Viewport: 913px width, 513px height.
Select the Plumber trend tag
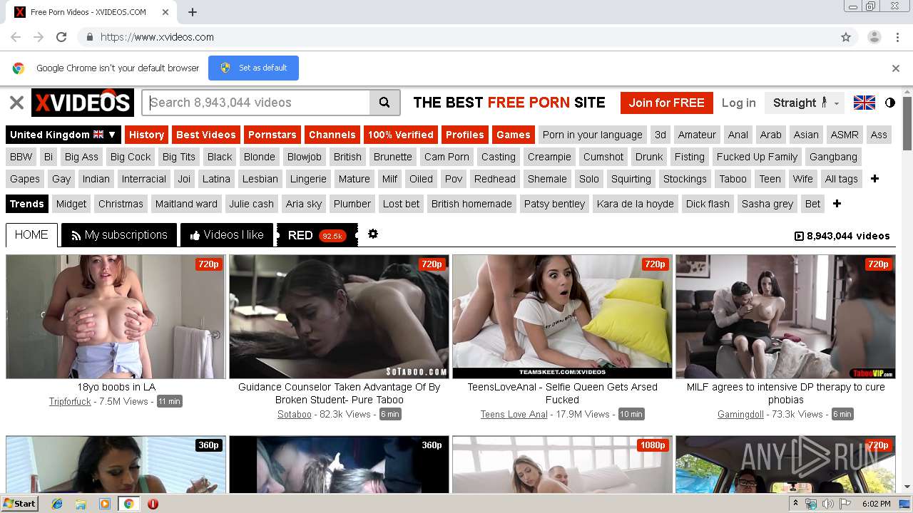[x=352, y=204]
